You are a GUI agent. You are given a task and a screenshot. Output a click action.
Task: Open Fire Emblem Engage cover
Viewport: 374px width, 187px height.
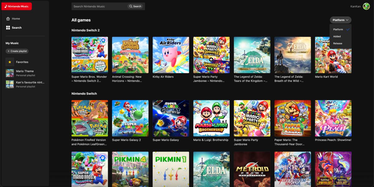[293, 169]
